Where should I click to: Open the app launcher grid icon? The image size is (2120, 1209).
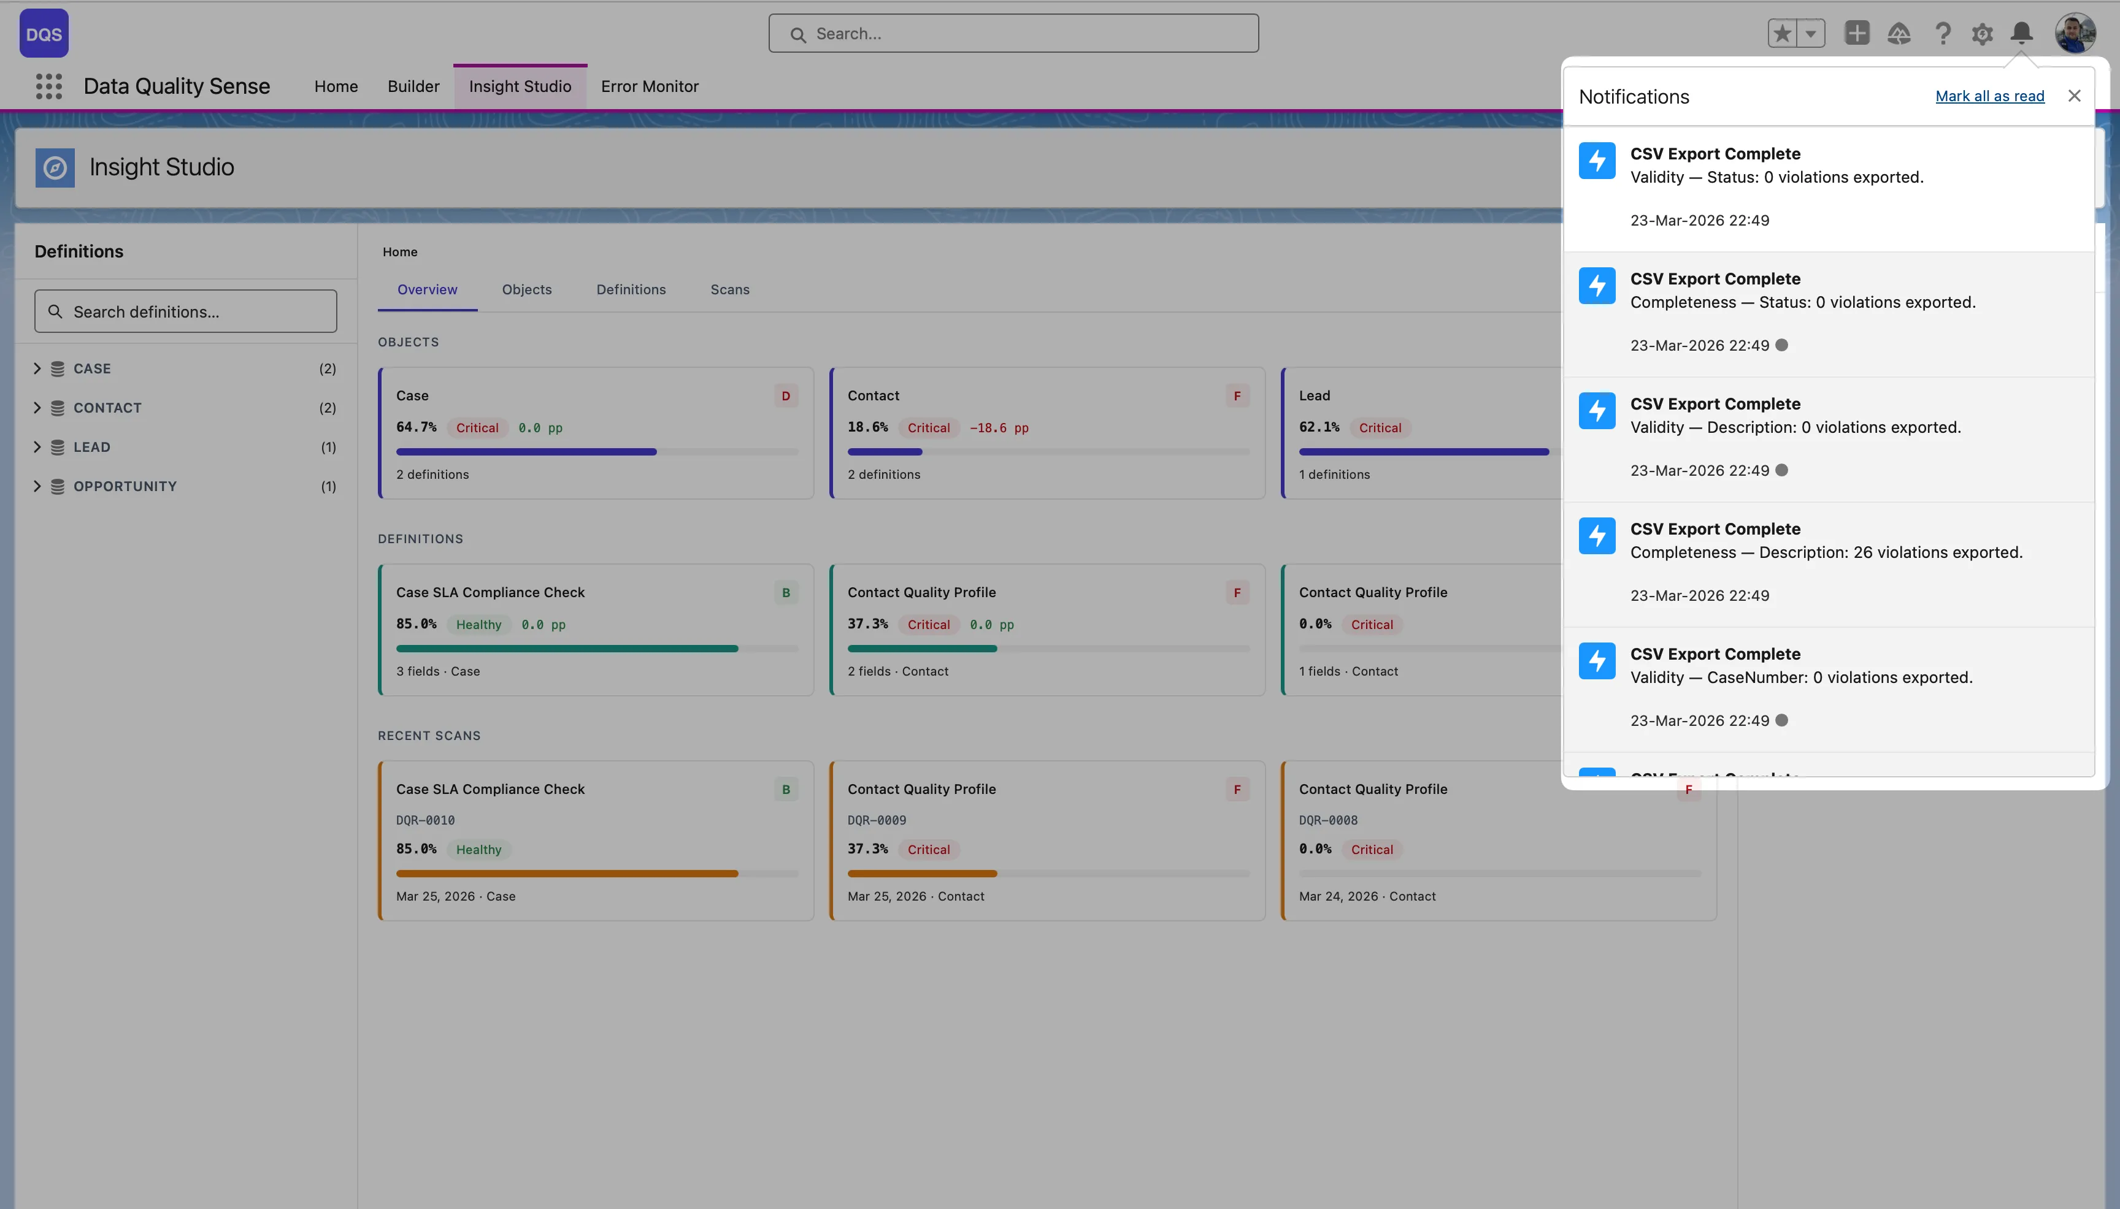click(47, 86)
